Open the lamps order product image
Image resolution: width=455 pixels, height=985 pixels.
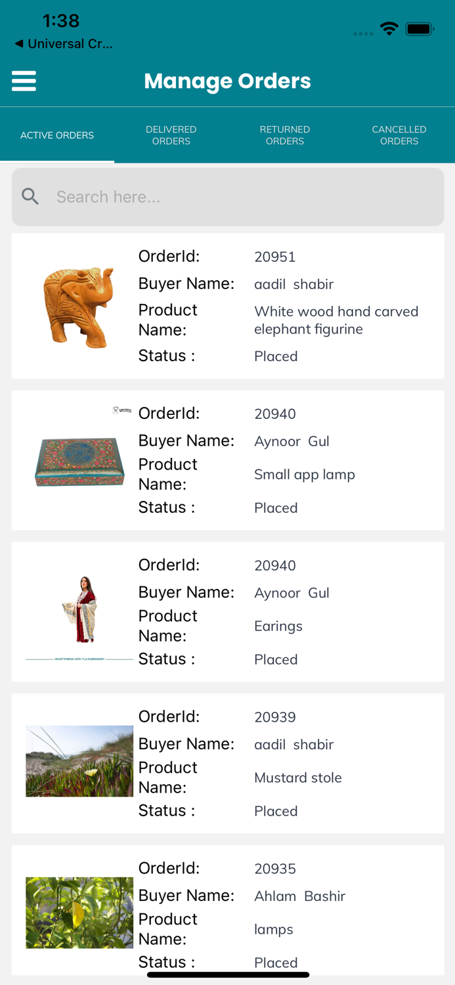point(79,912)
